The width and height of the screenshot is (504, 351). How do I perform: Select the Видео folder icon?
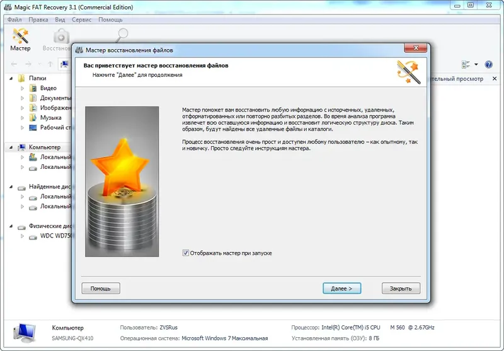(33, 88)
